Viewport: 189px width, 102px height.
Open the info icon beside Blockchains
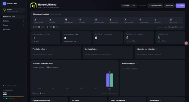pyautogui.click(x=161, y=101)
